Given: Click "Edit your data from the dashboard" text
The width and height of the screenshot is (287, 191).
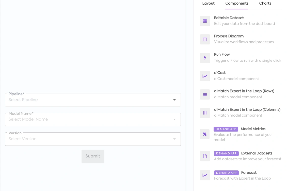Looking at the screenshot, I should 245,24.
